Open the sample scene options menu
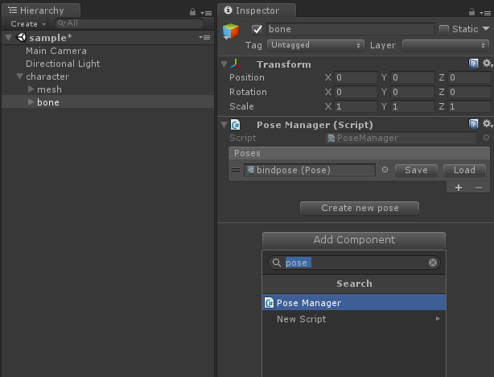 click(x=205, y=38)
